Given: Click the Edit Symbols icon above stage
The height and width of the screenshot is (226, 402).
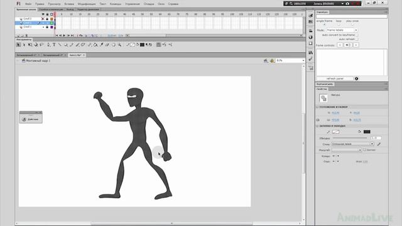Looking at the screenshot, I should [x=272, y=61].
